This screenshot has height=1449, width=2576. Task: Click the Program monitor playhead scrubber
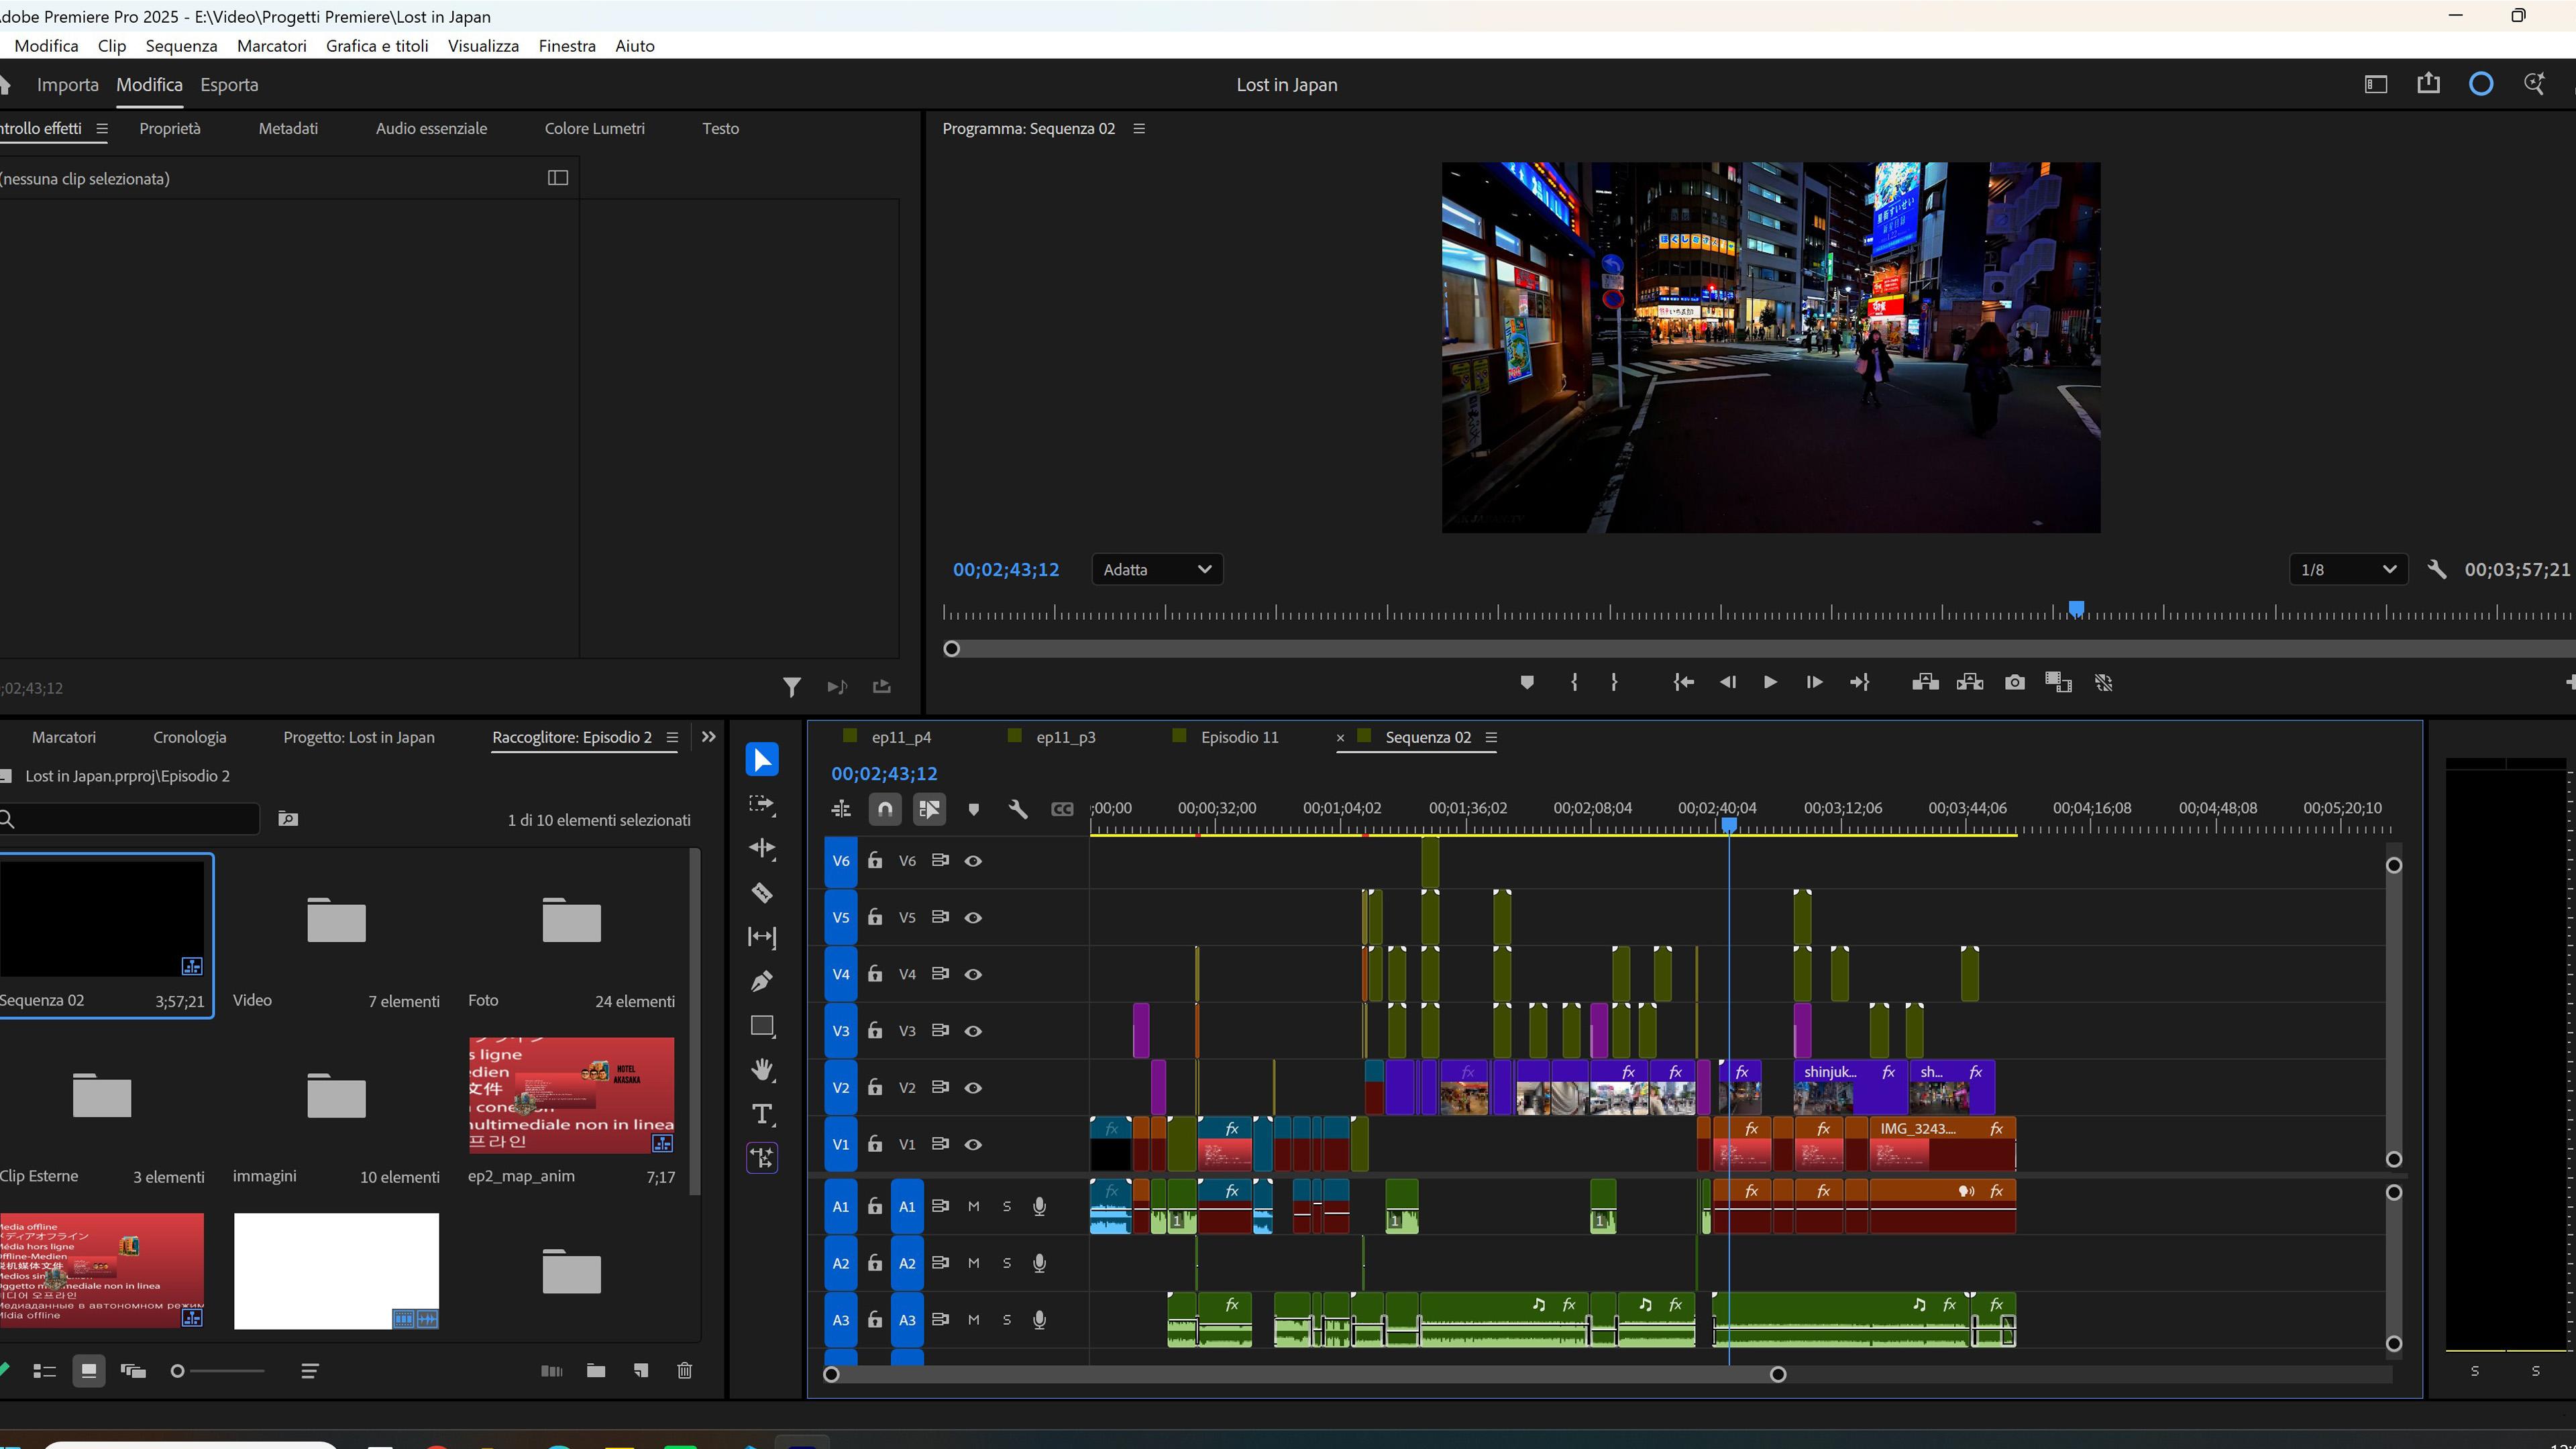[x=2076, y=609]
